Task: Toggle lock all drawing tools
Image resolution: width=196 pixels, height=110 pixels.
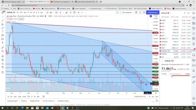Action: (3, 64)
